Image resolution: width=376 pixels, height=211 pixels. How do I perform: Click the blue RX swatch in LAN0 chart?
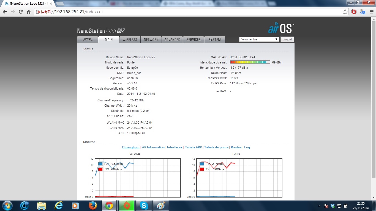click(202, 164)
